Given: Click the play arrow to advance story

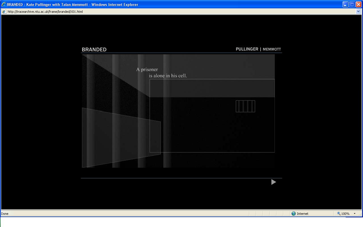Looking at the screenshot, I should pos(273,182).
